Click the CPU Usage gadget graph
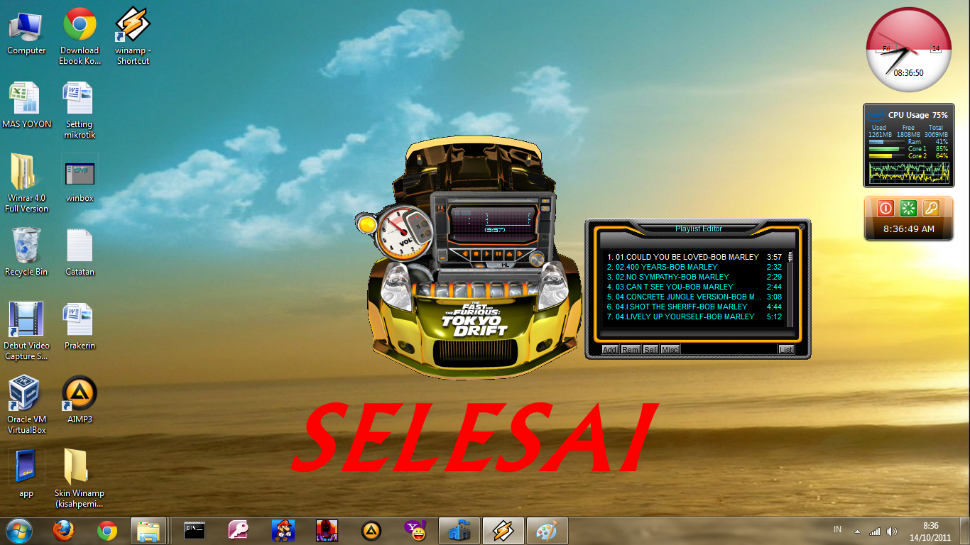This screenshot has width=970, height=545. [909, 172]
